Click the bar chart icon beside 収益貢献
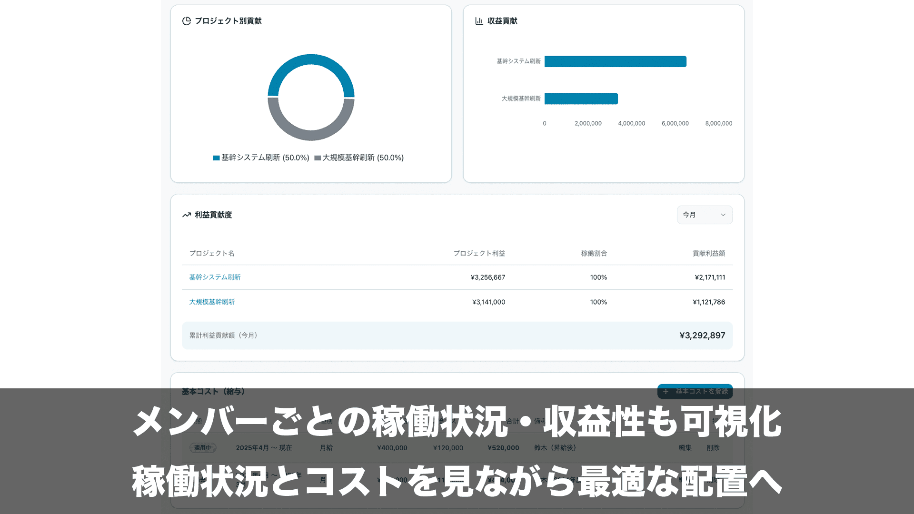Image resolution: width=914 pixels, height=514 pixels. click(479, 21)
